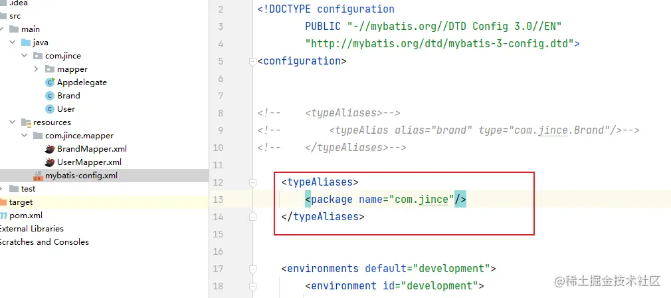
Task: Open the Brand class
Action: click(68, 96)
